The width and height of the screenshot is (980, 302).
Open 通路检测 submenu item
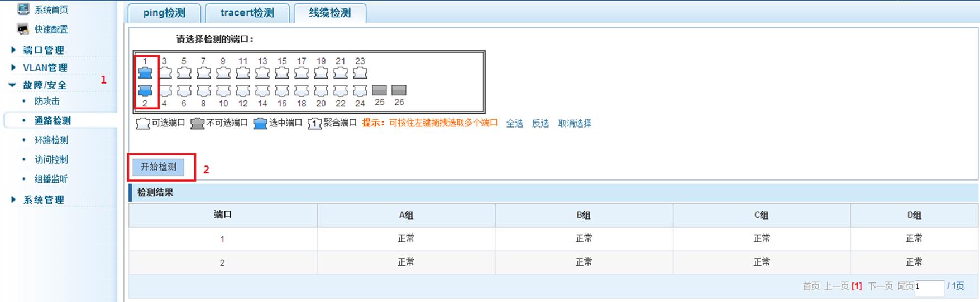[x=52, y=120]
